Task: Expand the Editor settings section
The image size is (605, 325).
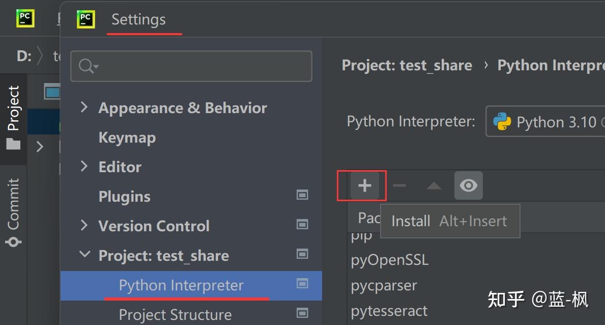Action: (83, 167)
